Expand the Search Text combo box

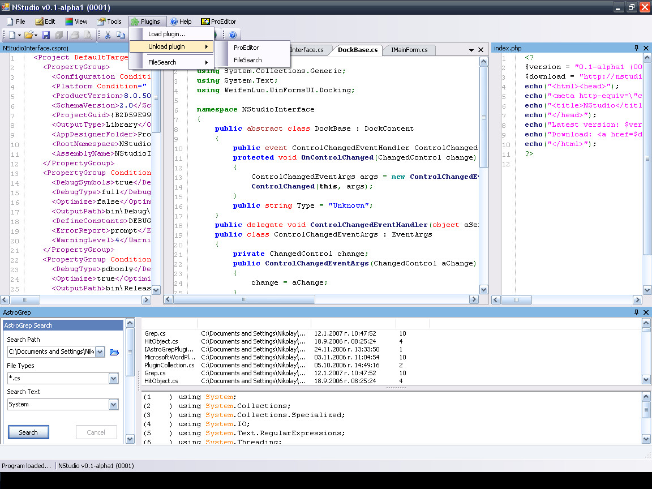114,405
